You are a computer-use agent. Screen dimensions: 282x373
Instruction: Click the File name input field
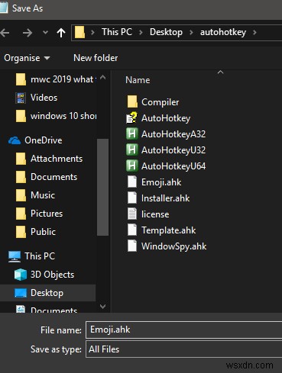(x=184, y=330)
